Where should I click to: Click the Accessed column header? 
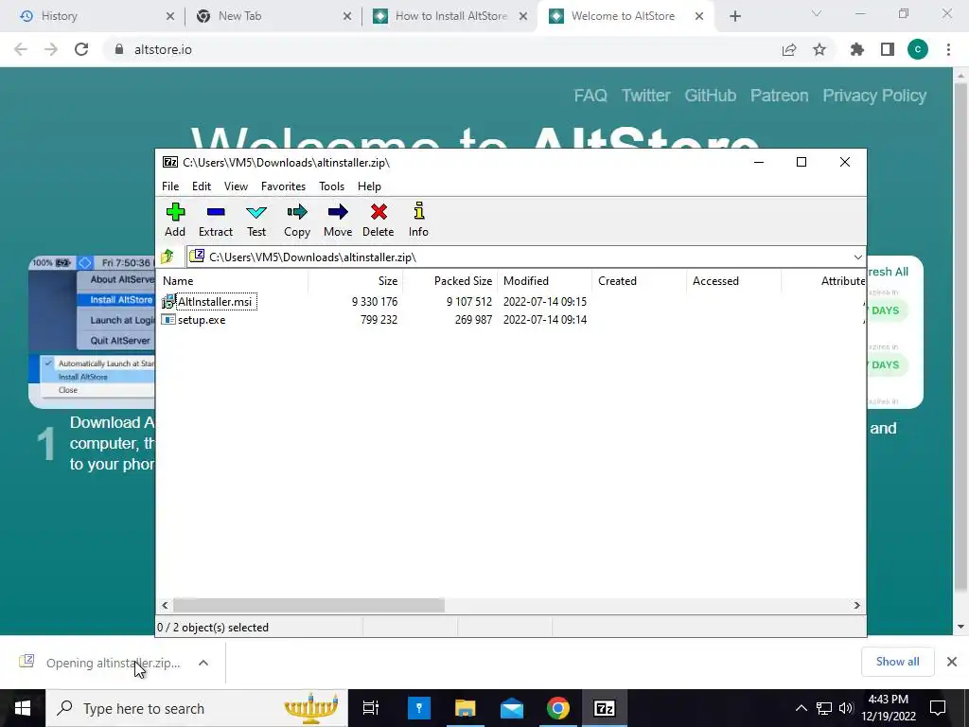tap(733, 280)
